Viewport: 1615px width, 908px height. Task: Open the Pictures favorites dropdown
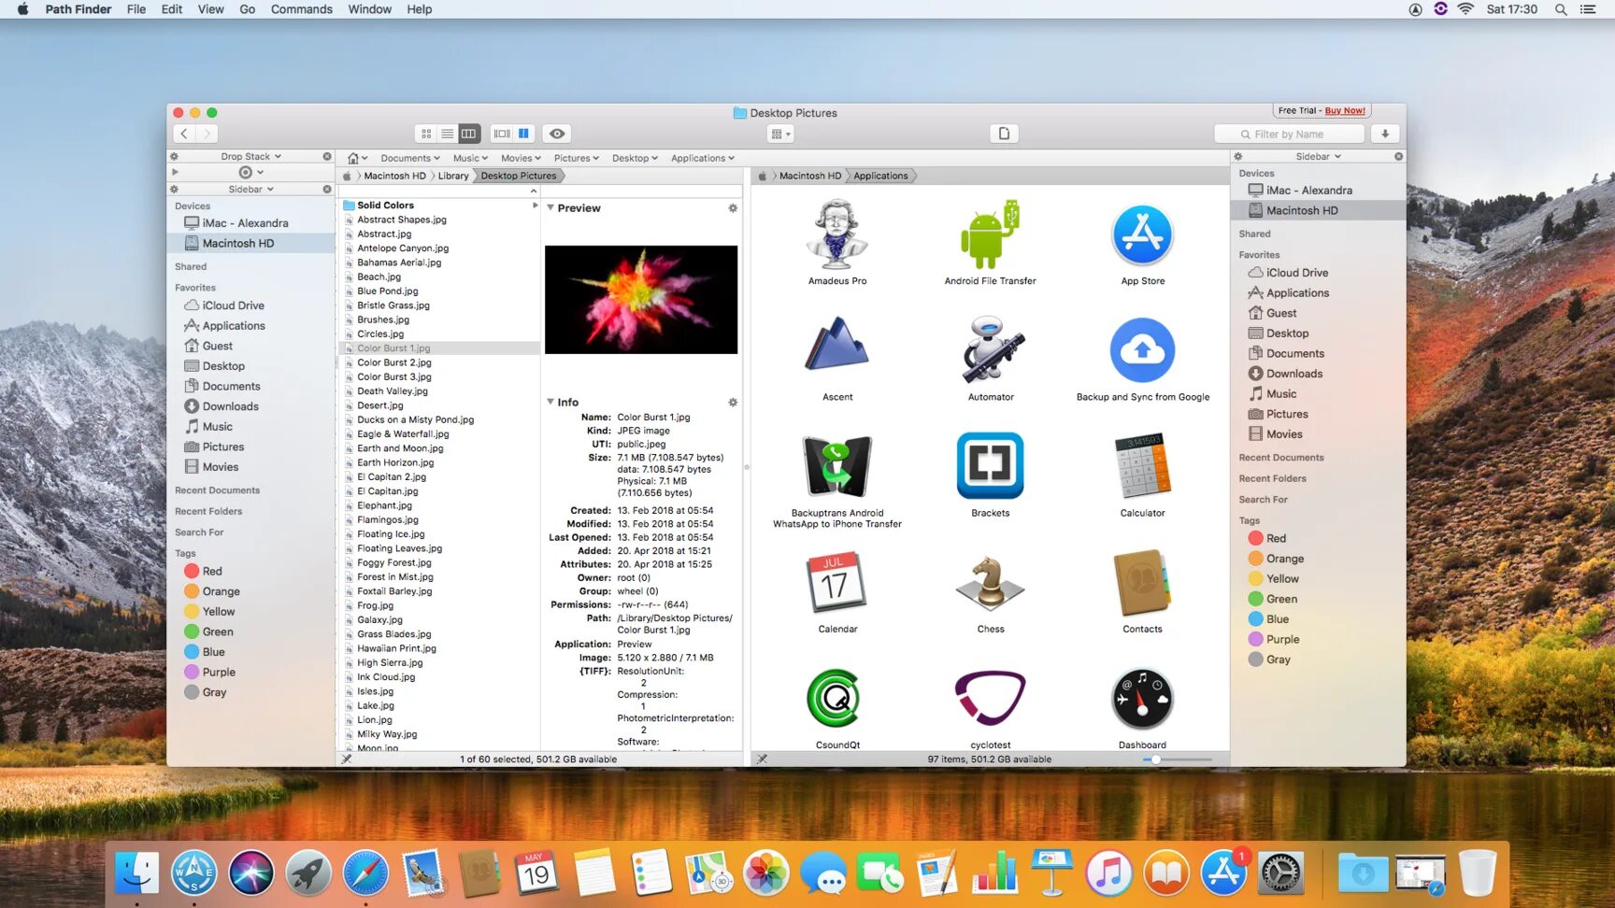click(576, 158)
